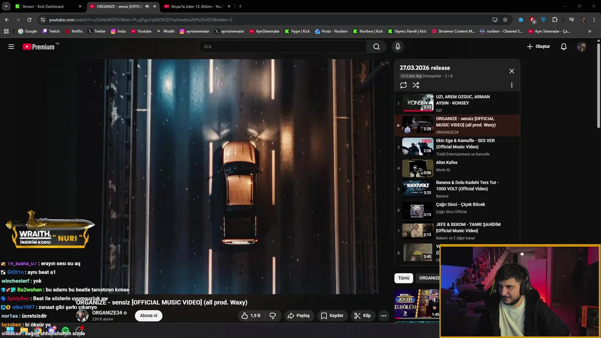Screen dimensions: 601x338
Task: Open the apps grid in bookmarks bar
Action: tap(6, 31)
